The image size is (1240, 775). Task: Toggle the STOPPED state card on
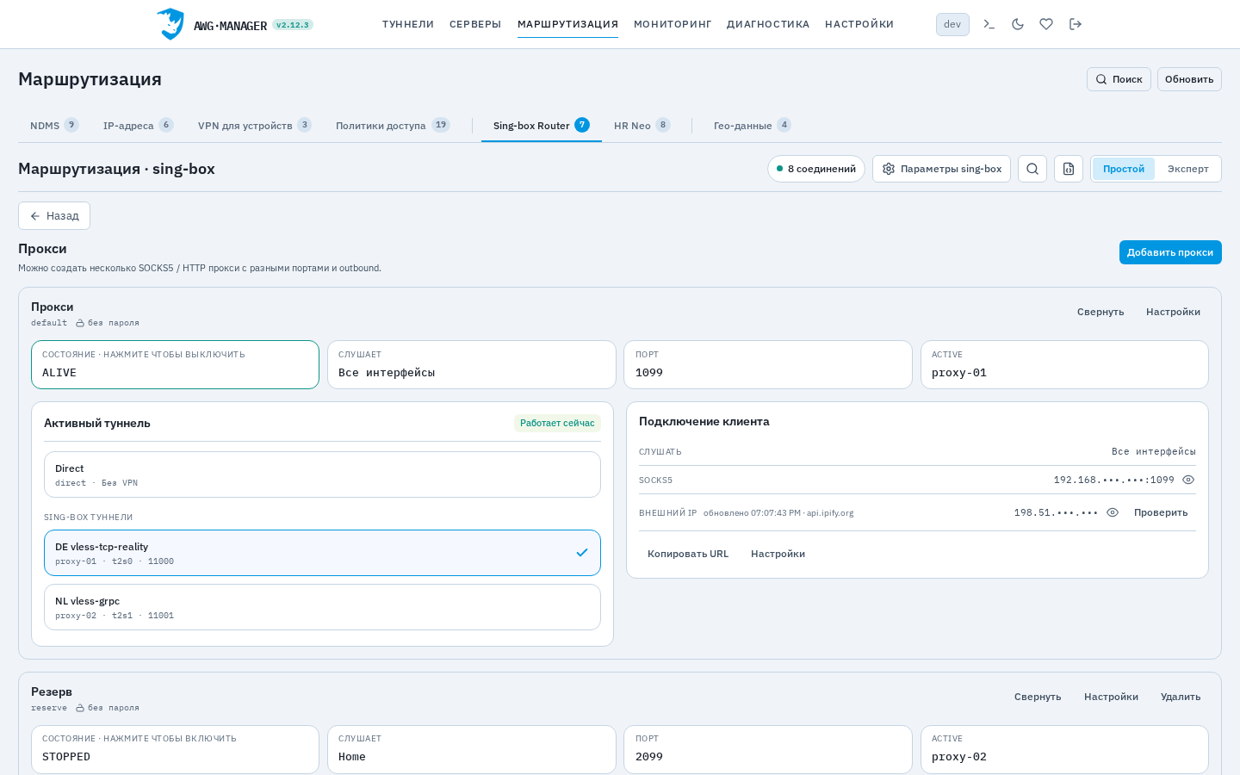pos(175,749)
